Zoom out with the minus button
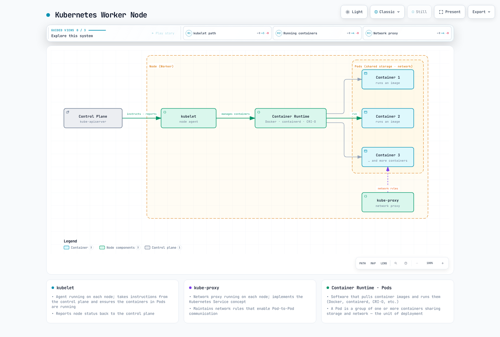The height and width of the screenshot is (337, 500). click(417, 263)
